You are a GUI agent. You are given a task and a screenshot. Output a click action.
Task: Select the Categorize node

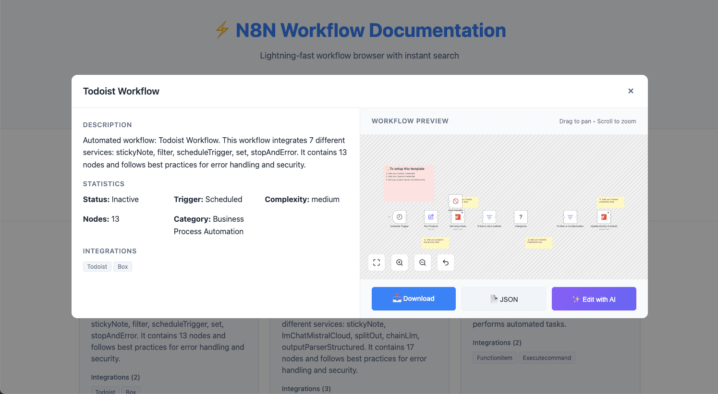(x=521, y=217)
